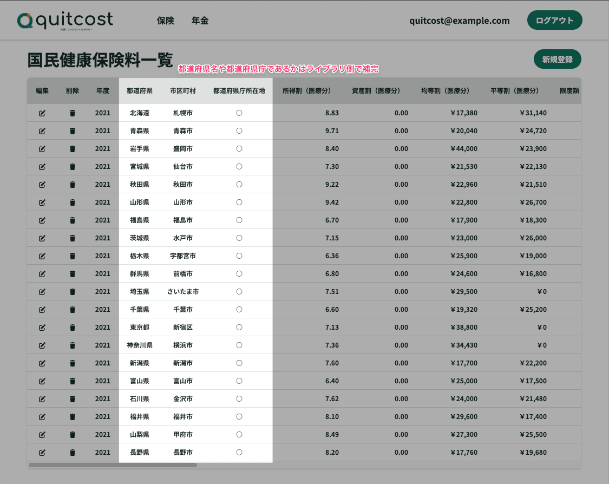The image size is (609, 484).
Task: Click the capital circle mark for 東京都
Action: pos(239,328)
